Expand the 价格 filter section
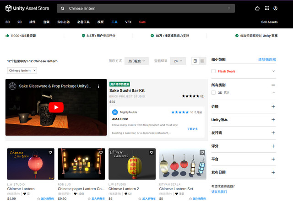This screenshot has height=203, width=293. pos(273,107)
